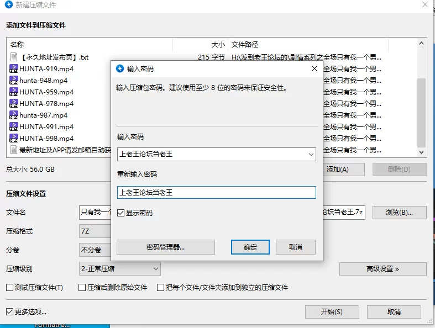This screenshot has height=328, width=435.
Task: Click the MP4 icon of HUNTA-991.mp4
Action: point(14,126)
